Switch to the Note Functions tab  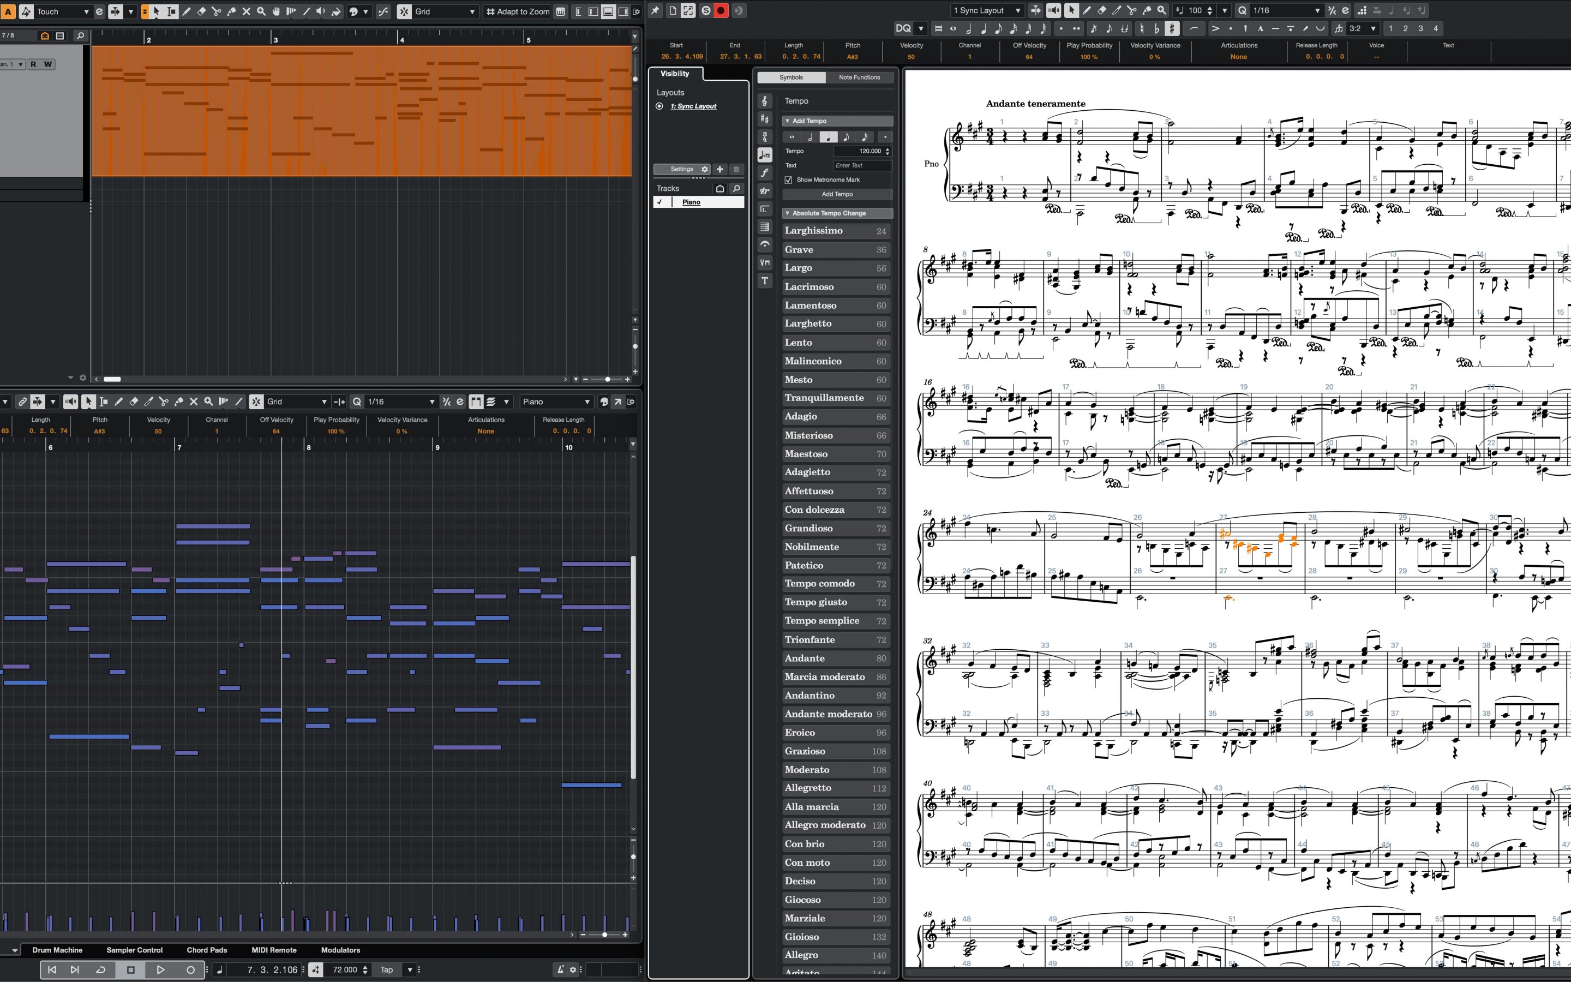coord(860,77)
